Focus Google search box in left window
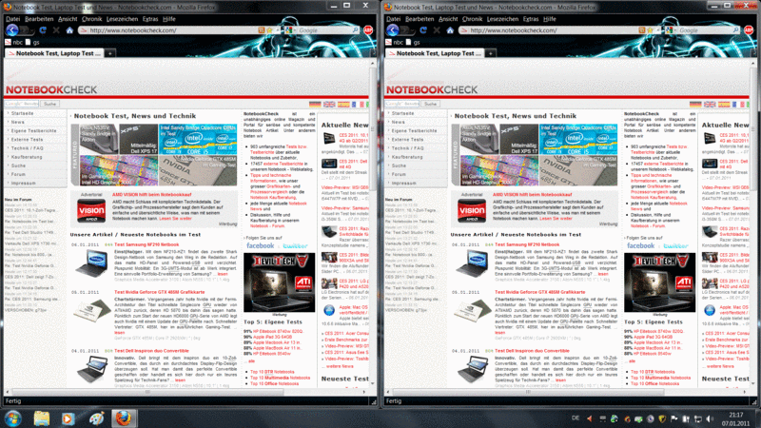The width and height of the screenshot is (761, 428). tap(322, 30)
